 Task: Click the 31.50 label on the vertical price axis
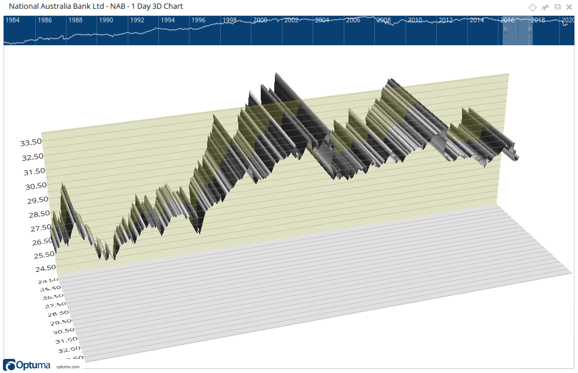point(34,172)
